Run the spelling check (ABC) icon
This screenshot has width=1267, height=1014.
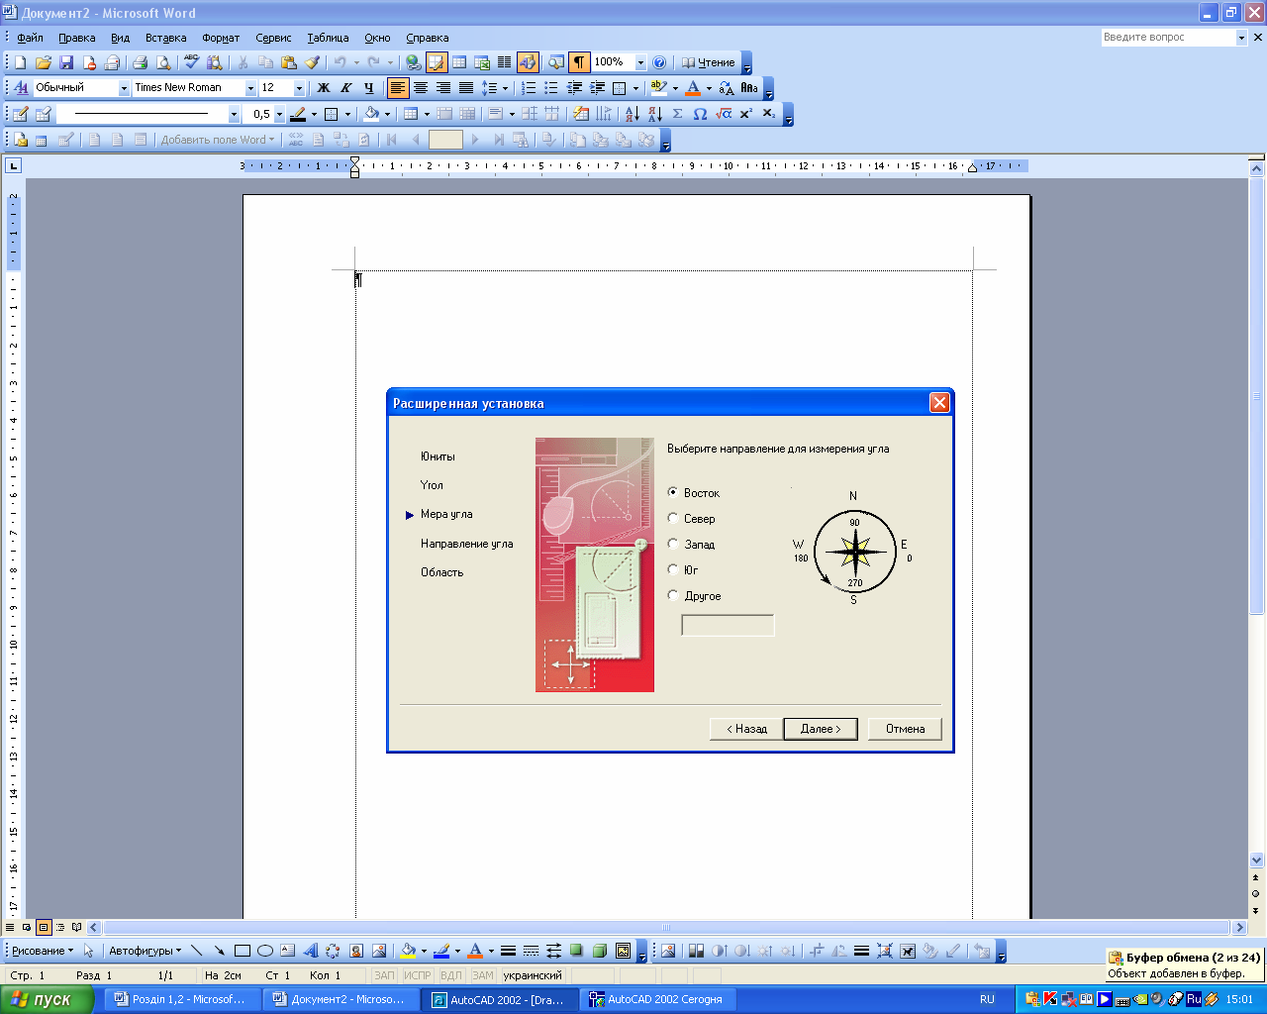[x=191, y=62]
